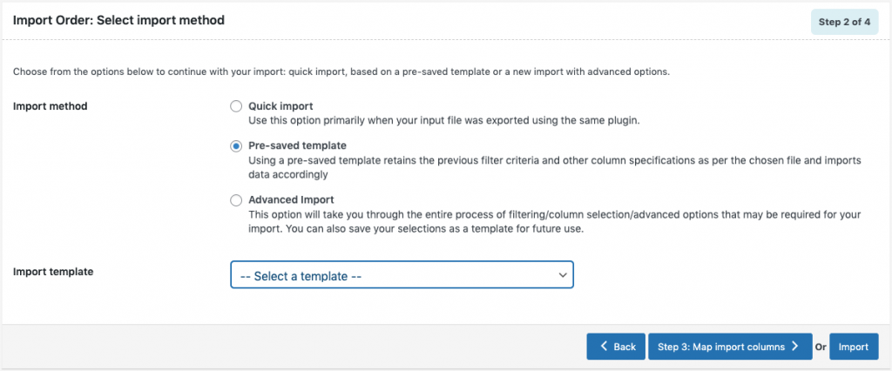Click the "Step 2 of 4" badge
This screenshot has height=371, width=892.
(x=843, y=22)
